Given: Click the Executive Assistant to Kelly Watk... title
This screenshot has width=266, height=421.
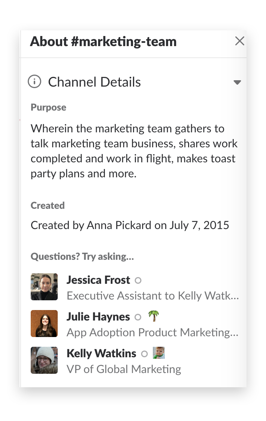Looking at the screenshot, I should click(x=153, y=296).
